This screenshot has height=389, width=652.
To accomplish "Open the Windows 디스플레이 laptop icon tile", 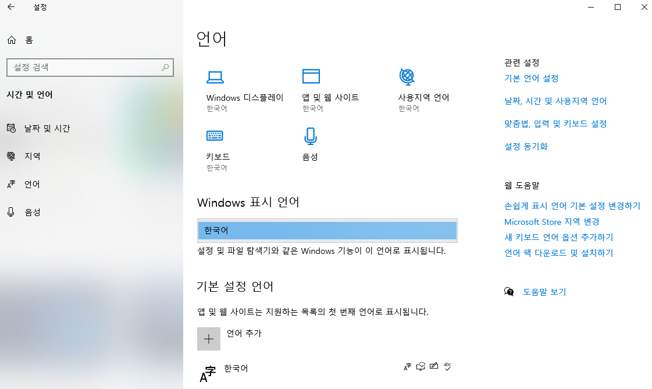I will tap(215, 77).
